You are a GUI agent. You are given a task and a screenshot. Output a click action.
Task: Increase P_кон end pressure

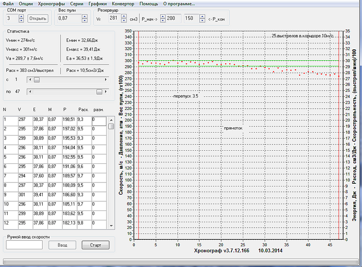pos(202,16)
